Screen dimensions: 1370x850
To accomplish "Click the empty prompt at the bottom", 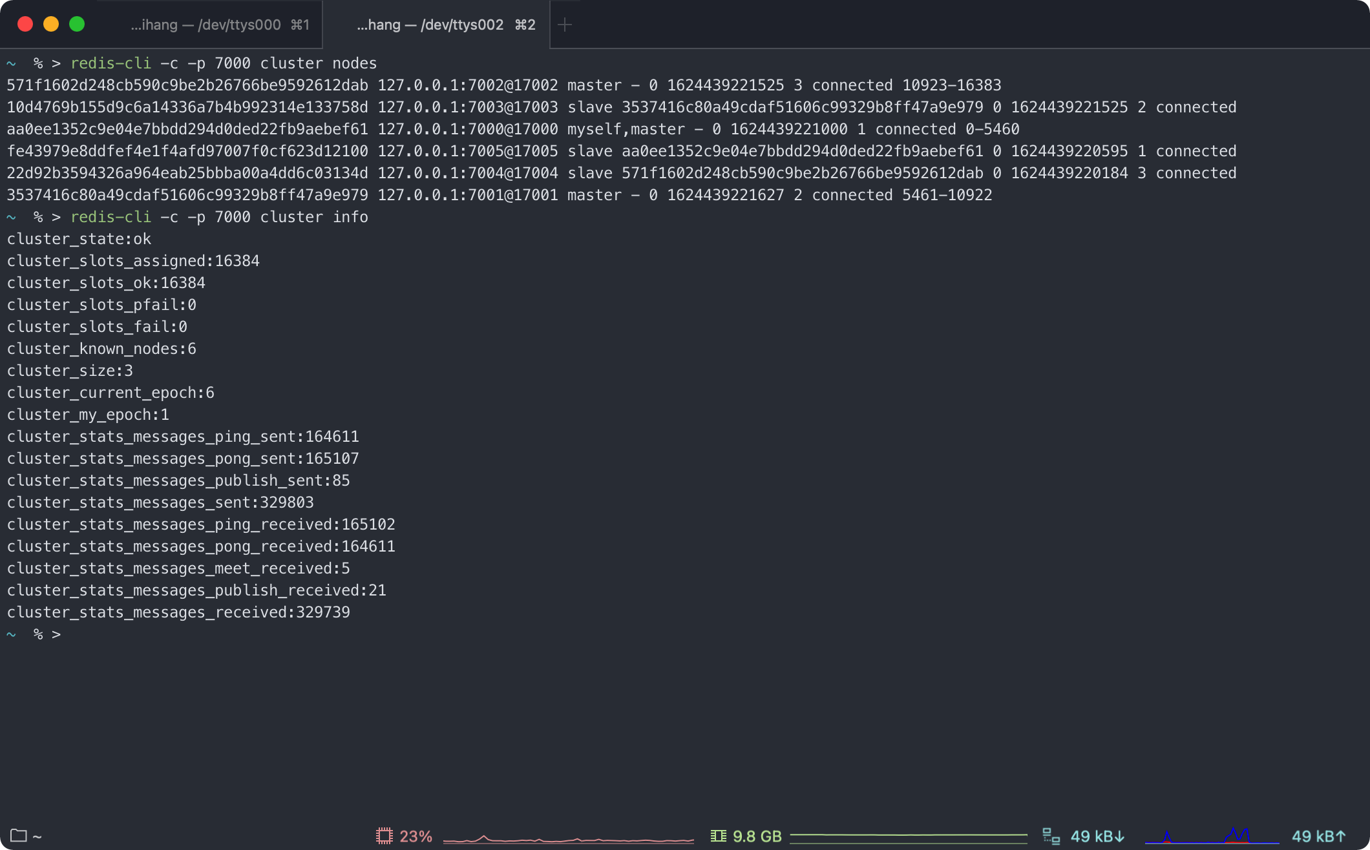I will pyautogui.click(x=34, y=634).
